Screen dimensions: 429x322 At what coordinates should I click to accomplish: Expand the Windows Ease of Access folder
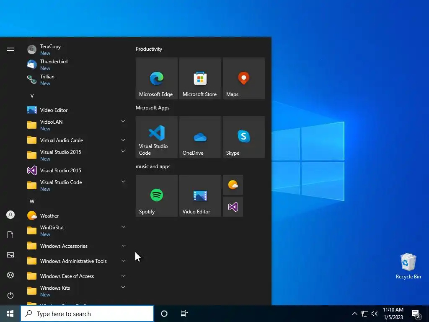76,276
